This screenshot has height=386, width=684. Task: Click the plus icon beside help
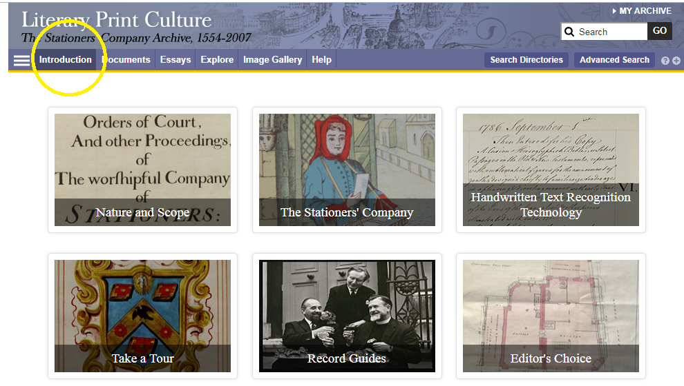[676, 61]
